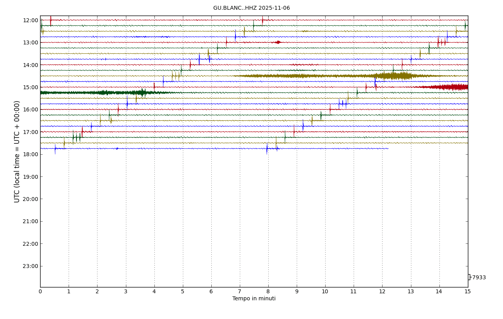Click the vertical UTC local time axis label

click(17, 152)
